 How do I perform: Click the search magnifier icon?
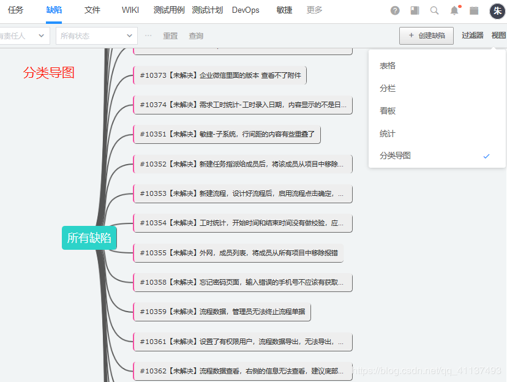(x=435, y=10)
